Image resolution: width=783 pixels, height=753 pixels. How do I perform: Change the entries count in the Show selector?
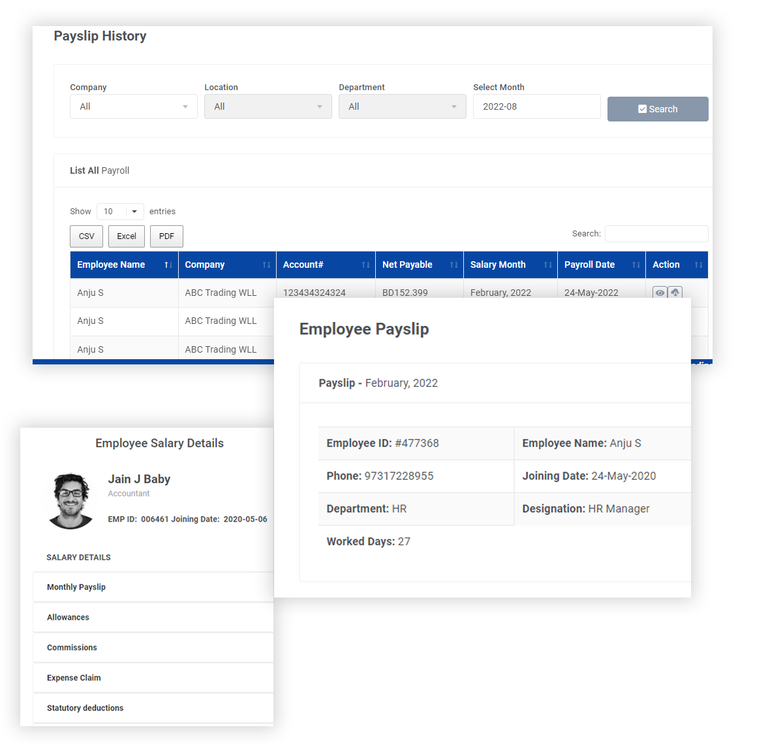pos(119,211)
